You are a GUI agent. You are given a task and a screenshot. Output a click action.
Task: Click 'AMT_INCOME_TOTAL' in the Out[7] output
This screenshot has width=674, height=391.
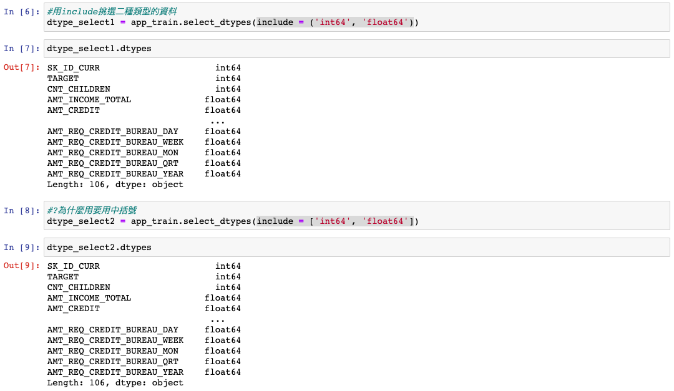(89, 100)
